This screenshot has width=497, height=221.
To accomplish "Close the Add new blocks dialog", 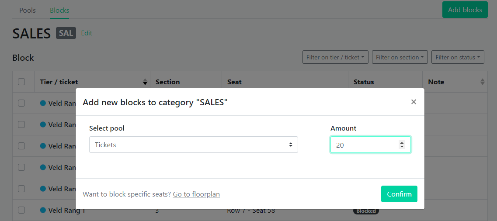I will click(x=414, y=102).
